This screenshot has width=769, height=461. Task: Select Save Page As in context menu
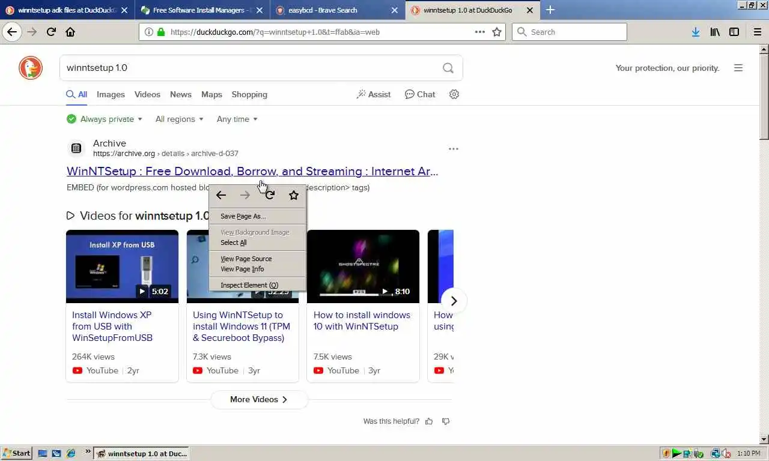tap(257, 216)
